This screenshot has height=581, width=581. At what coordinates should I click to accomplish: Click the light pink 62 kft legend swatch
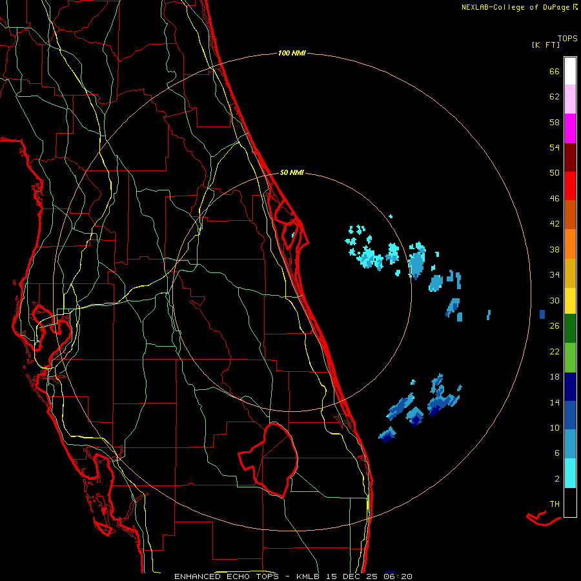[x=570, y=99]
